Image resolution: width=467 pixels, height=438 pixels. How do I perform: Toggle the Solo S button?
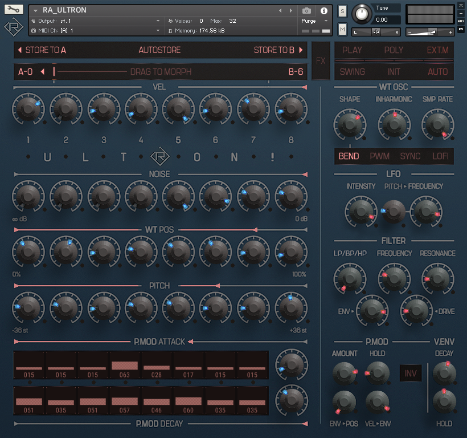(x=342, y=11)
